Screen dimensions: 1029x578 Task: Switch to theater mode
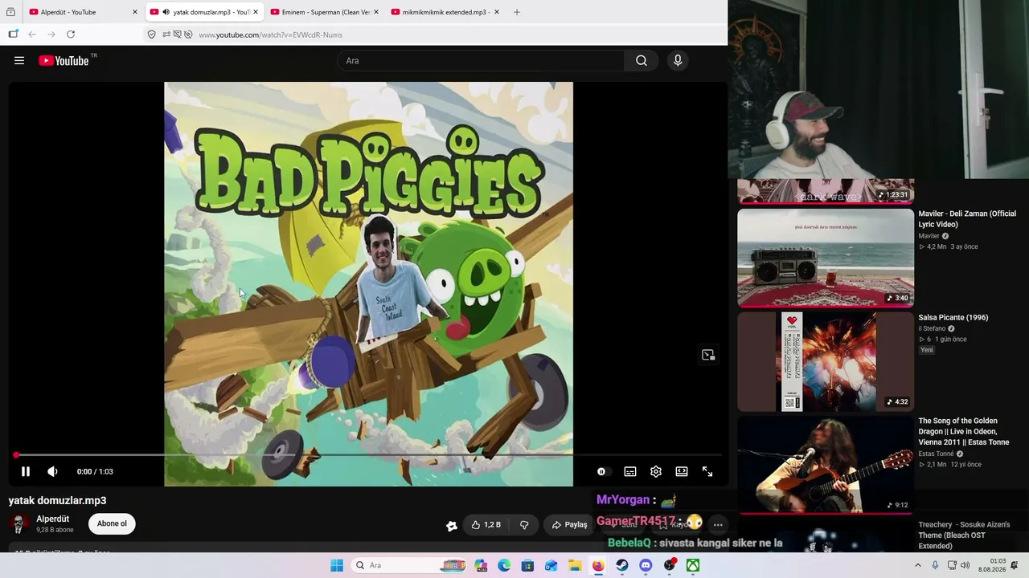point(682,472)
